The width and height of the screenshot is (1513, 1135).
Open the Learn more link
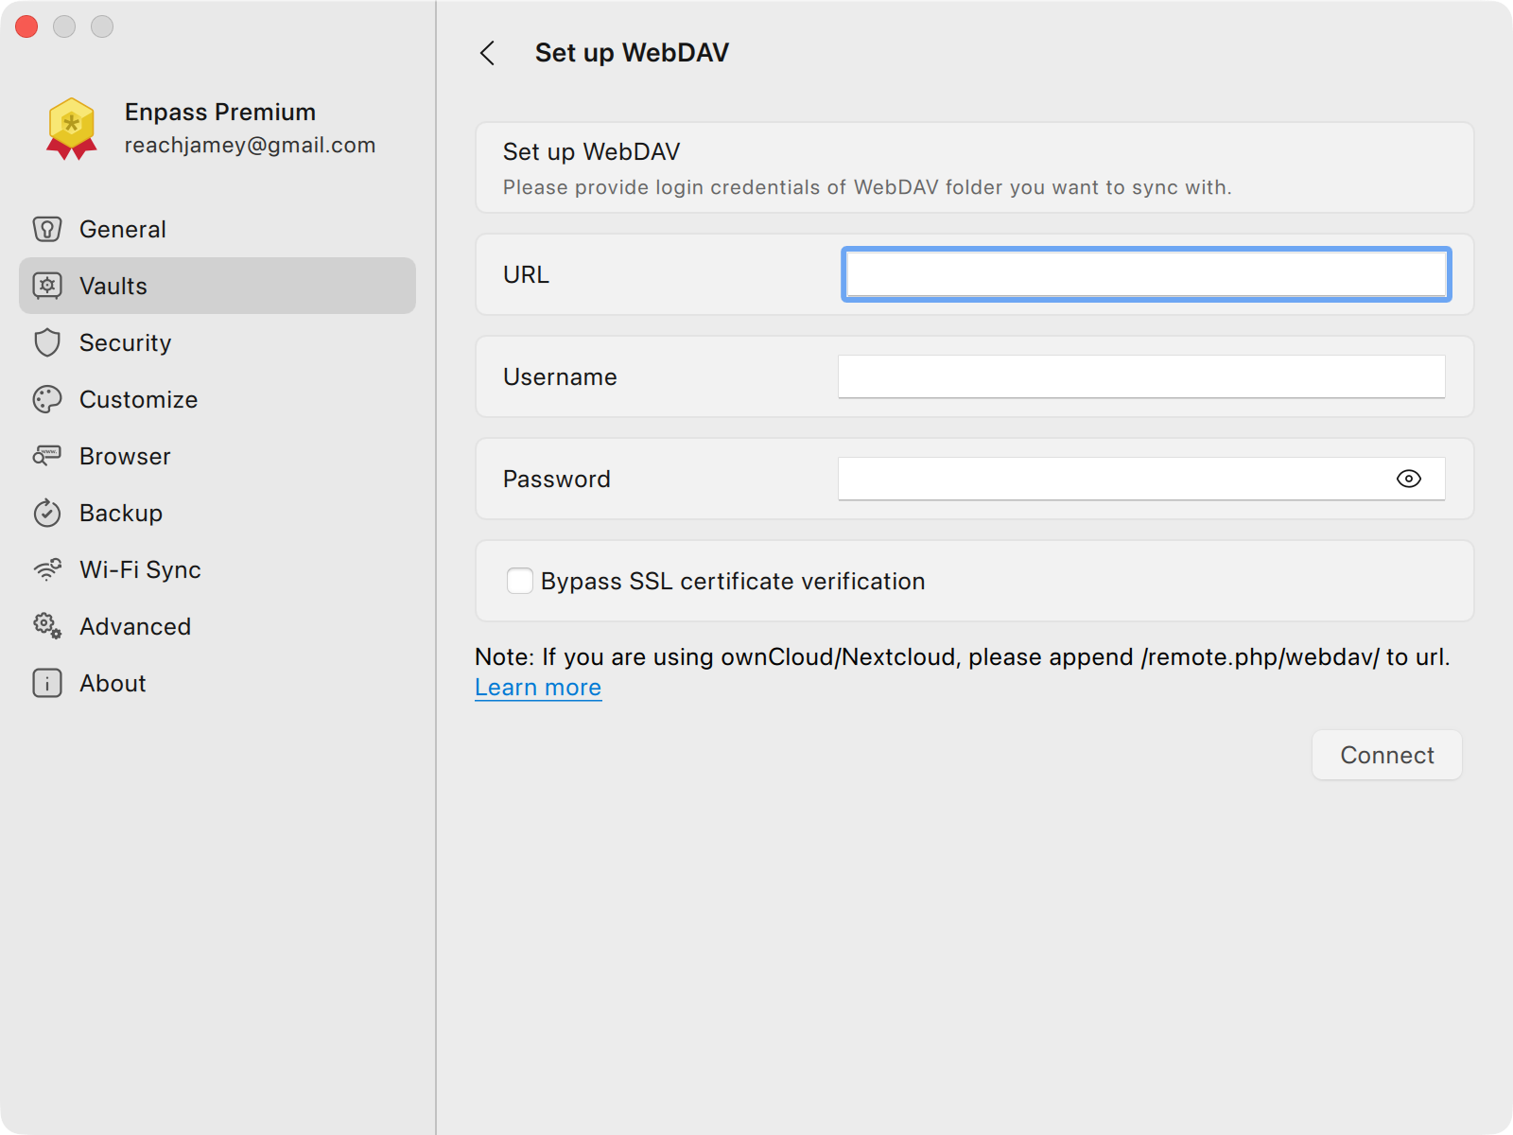[538, 688]
